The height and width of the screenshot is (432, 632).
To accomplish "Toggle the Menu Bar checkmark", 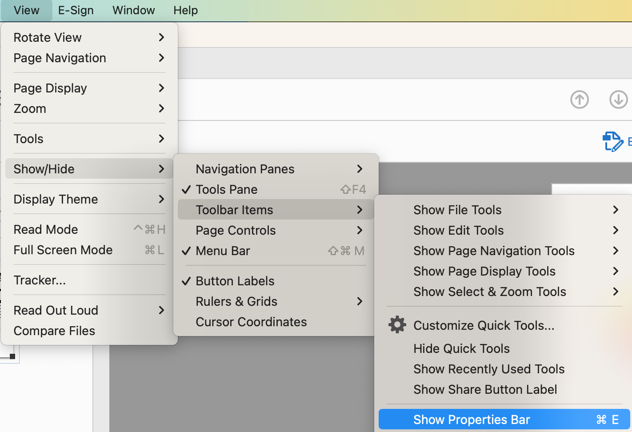I will [223, 251].
